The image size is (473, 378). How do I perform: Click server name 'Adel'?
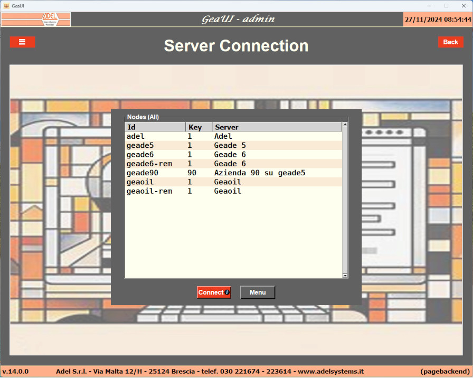coord(223,136)
